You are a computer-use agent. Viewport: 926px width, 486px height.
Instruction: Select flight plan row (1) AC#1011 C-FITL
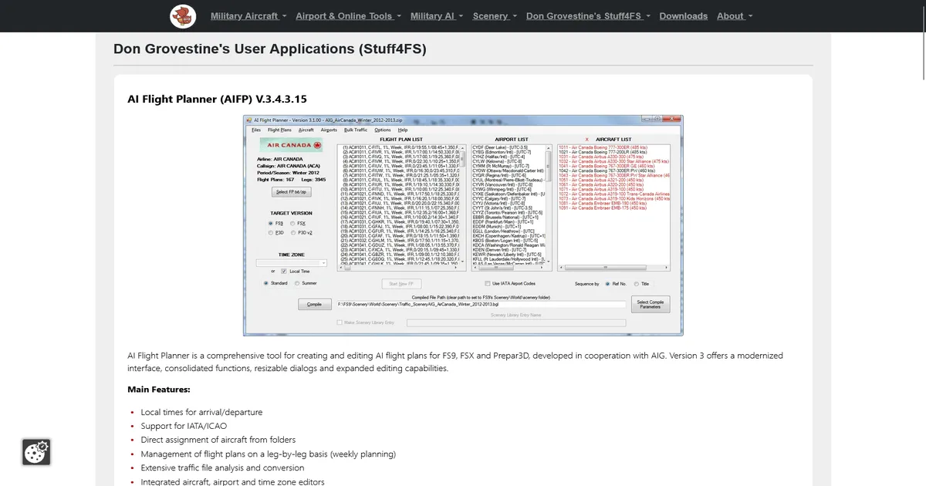pos(400,147)
